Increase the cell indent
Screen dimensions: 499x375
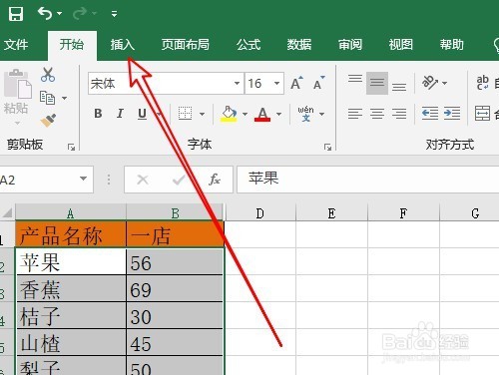pyautogui.click(x=452, y=114)
